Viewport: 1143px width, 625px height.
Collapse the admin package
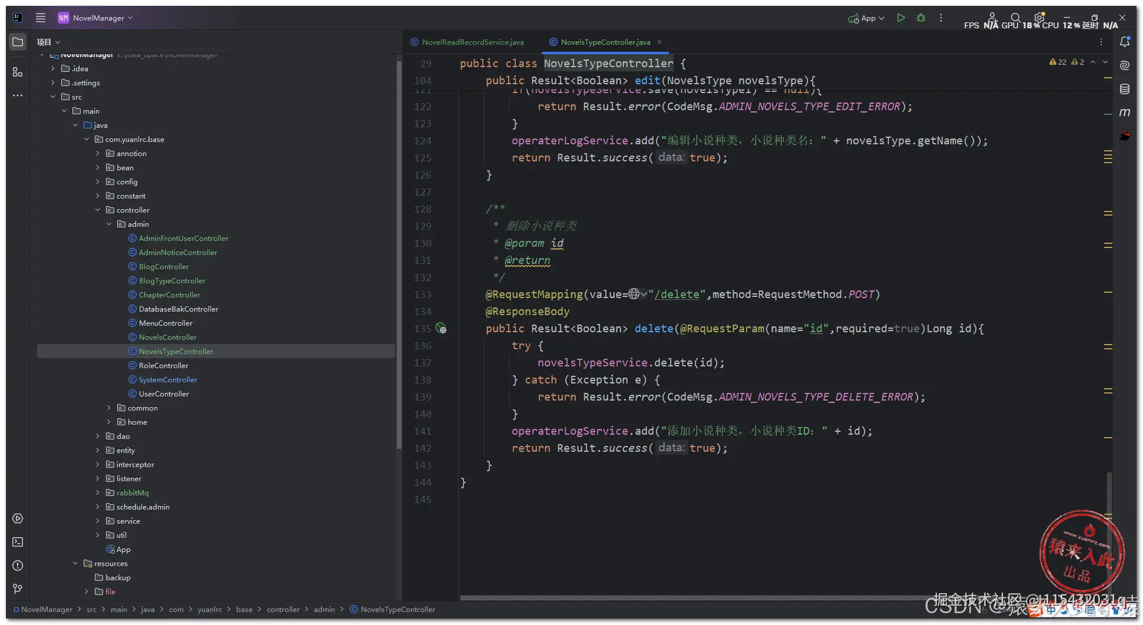click(x=109, y=224)
